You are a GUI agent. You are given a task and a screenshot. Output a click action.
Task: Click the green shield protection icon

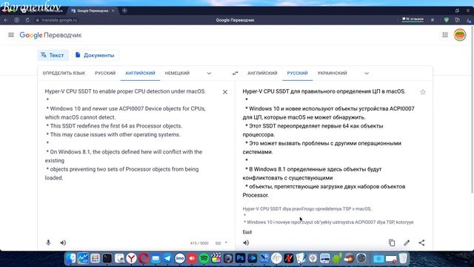click(x=446, y=20)
